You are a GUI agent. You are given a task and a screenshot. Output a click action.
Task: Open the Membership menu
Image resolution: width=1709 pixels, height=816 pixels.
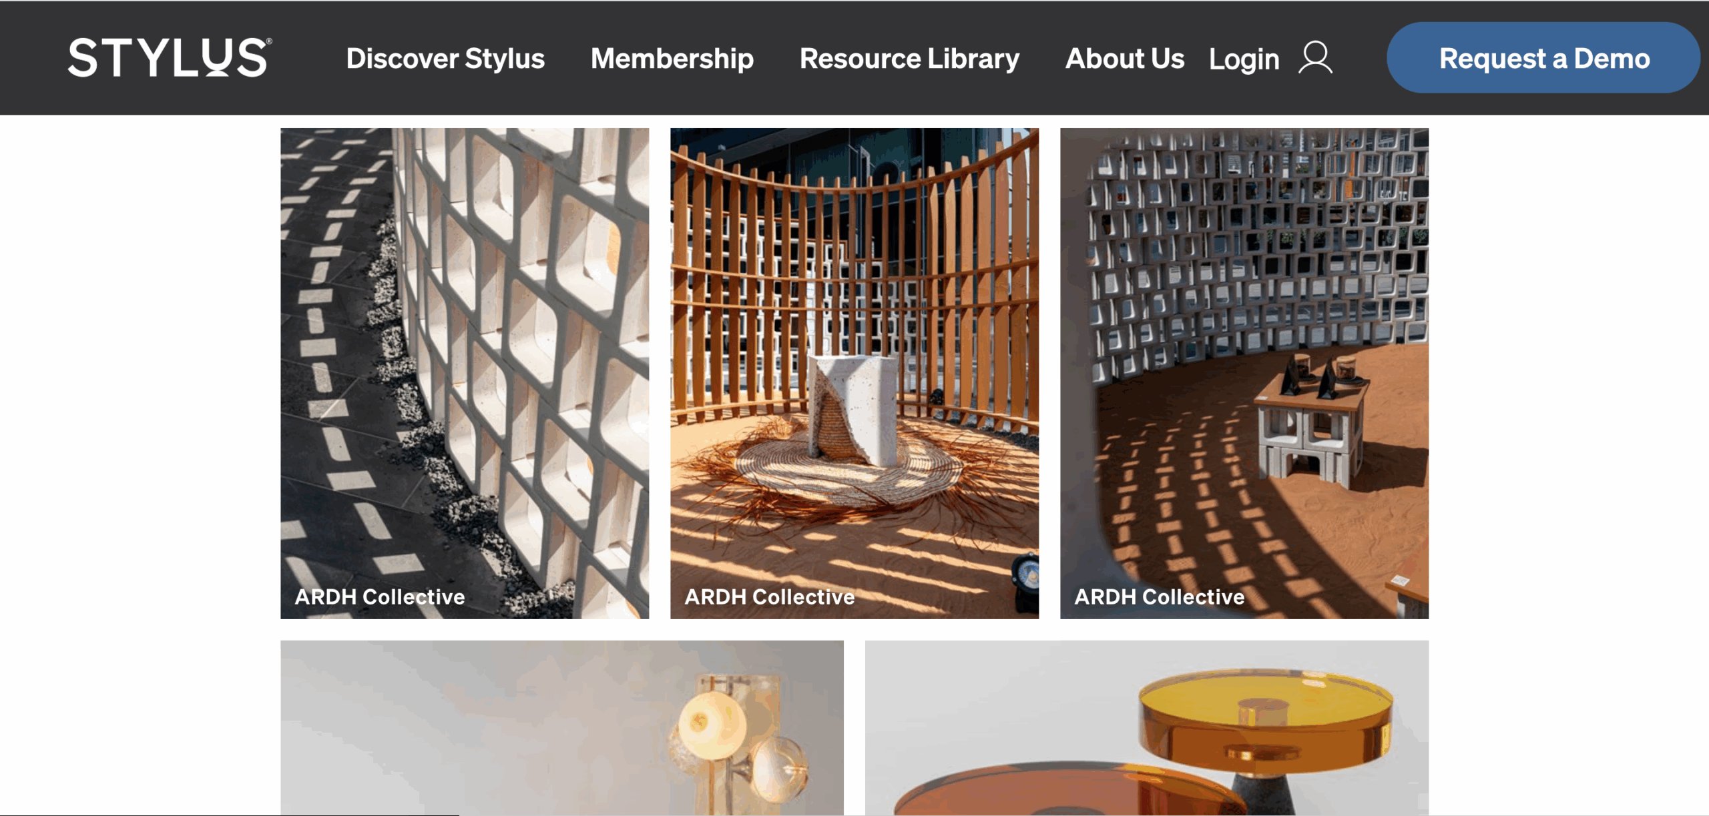click(x=672, y=59)
